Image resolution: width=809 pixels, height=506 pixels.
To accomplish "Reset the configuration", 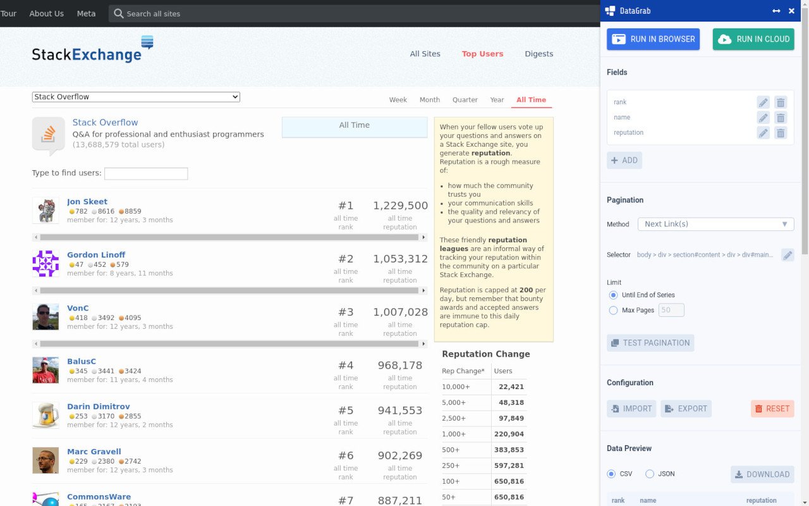I will (x=772, y=409).
